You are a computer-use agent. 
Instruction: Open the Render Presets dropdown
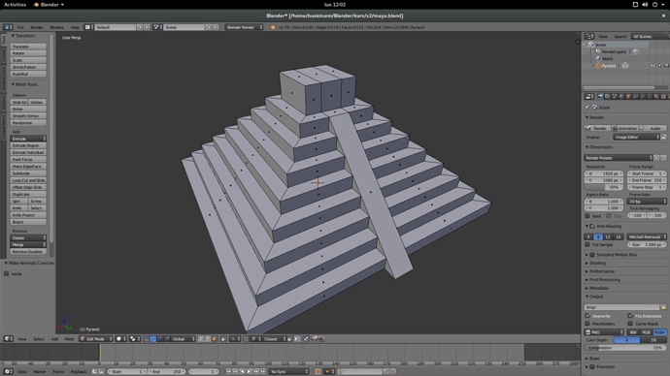point(619,158)
